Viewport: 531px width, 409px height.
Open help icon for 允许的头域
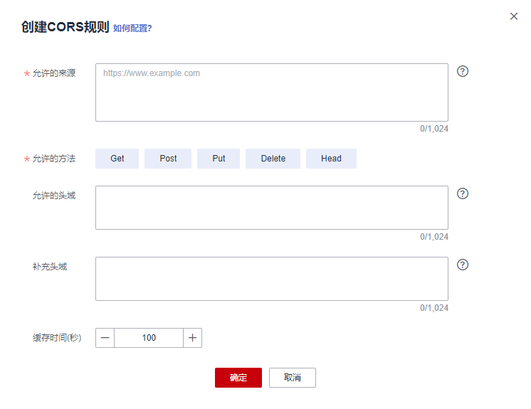pos(462,193)
